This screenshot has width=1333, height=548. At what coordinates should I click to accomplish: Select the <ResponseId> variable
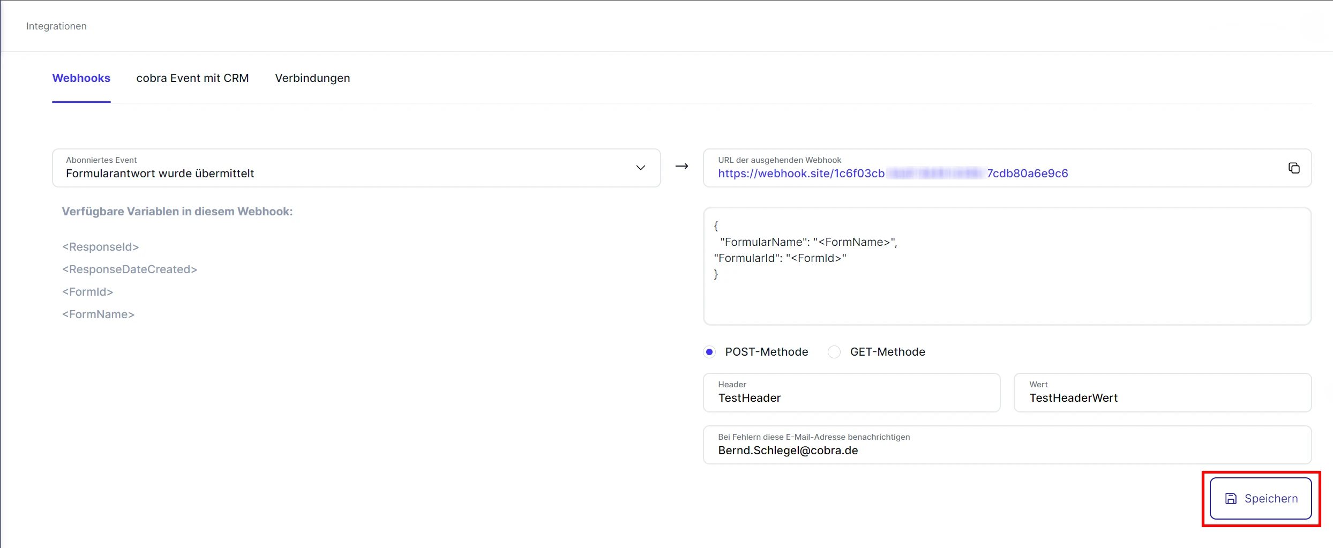(100, 247)
